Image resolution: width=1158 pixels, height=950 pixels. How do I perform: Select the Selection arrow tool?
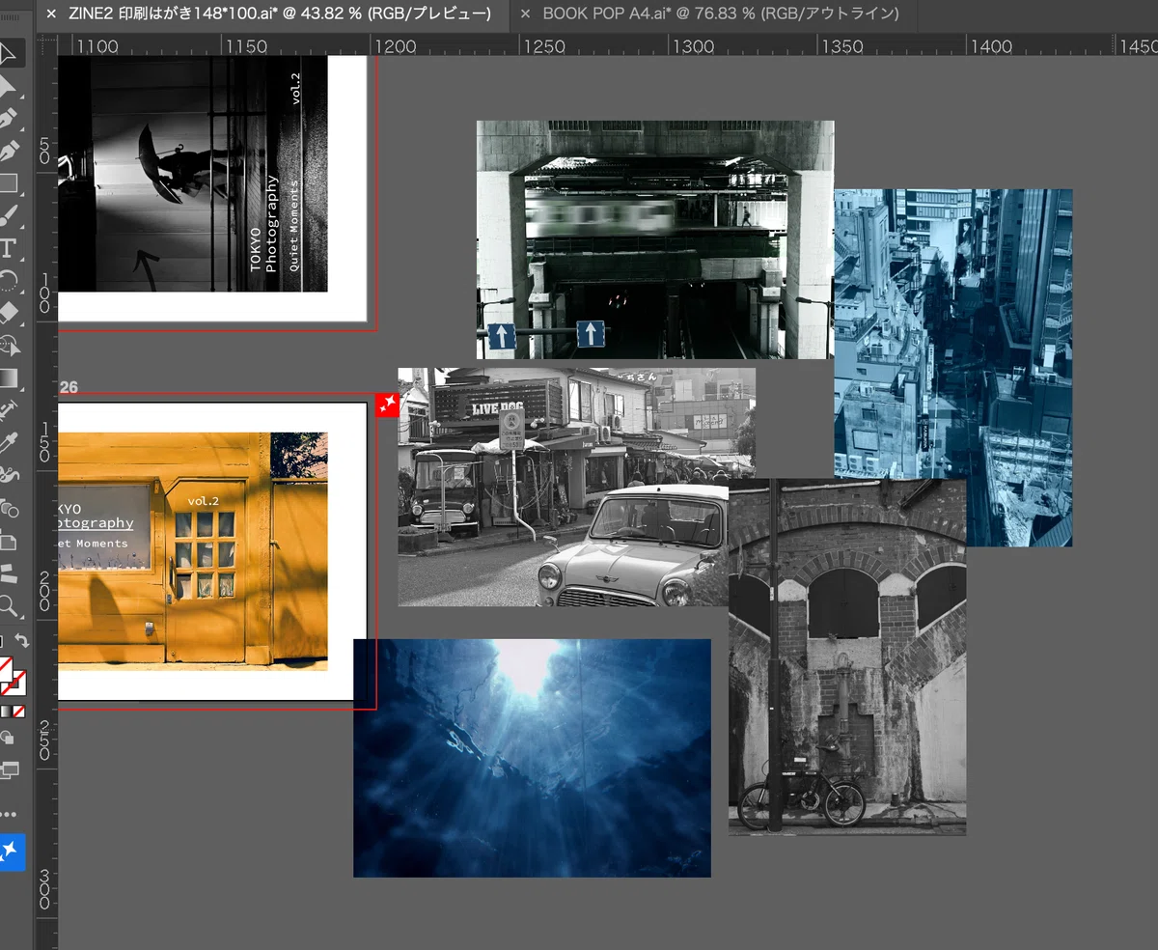(9, 51)
